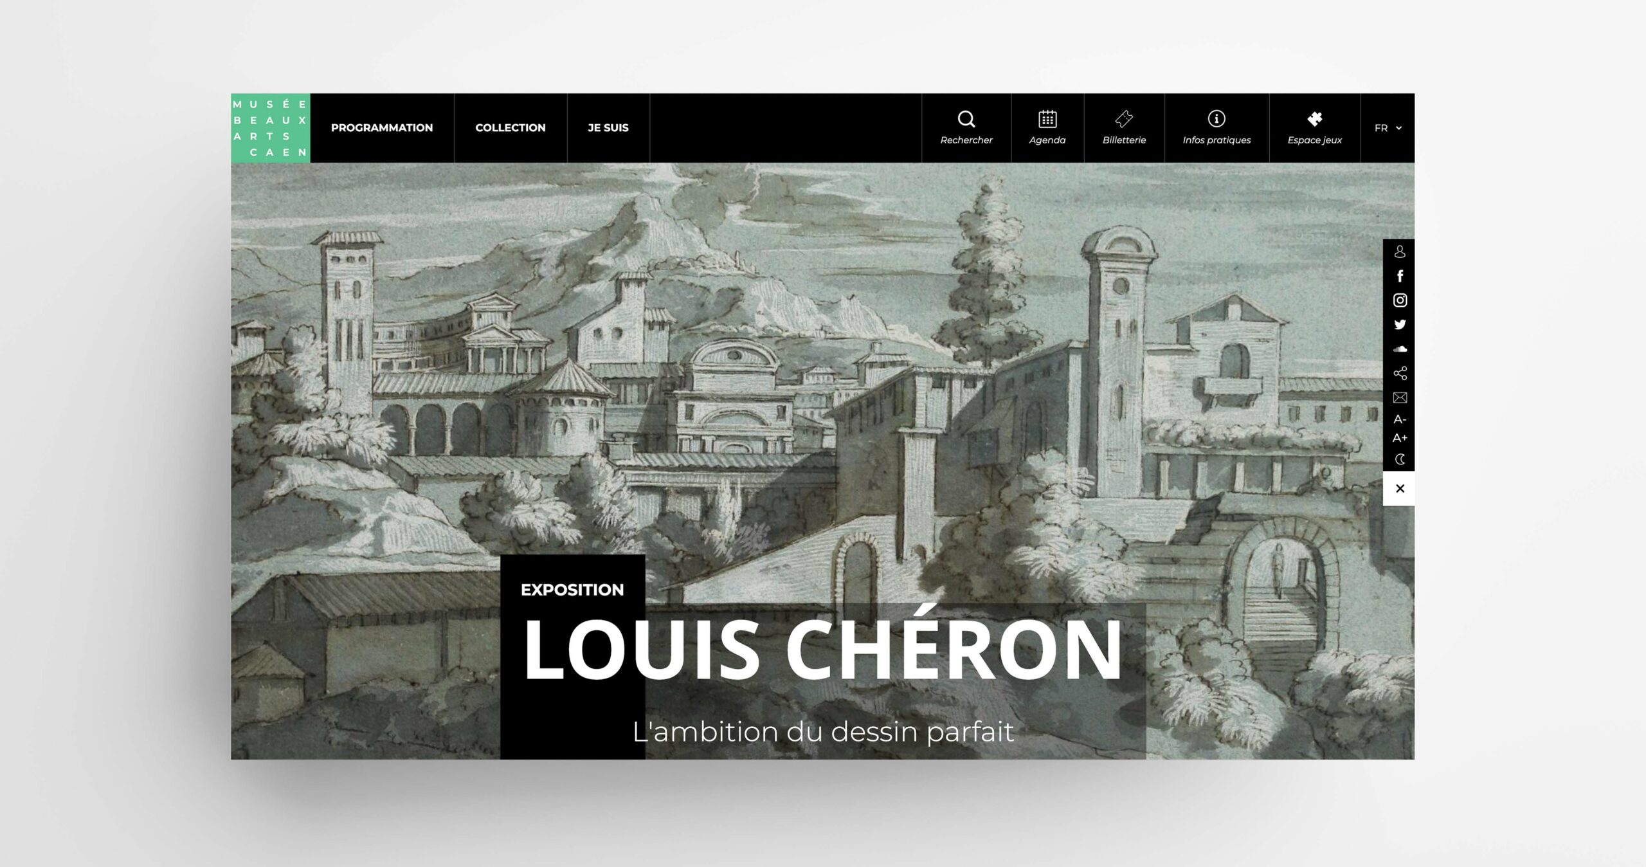Open the Rechercher search icon
This screenshot has width=1646, height=867.
(x=966, y=119)
